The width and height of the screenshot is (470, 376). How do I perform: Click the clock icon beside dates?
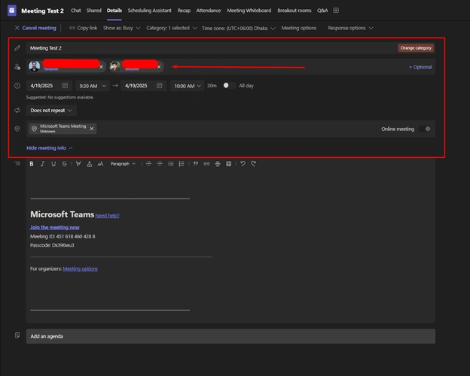pyautogui.click(x=17, y=86)
